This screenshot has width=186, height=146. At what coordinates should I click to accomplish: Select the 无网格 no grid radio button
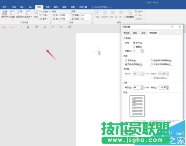click(126, 60)
